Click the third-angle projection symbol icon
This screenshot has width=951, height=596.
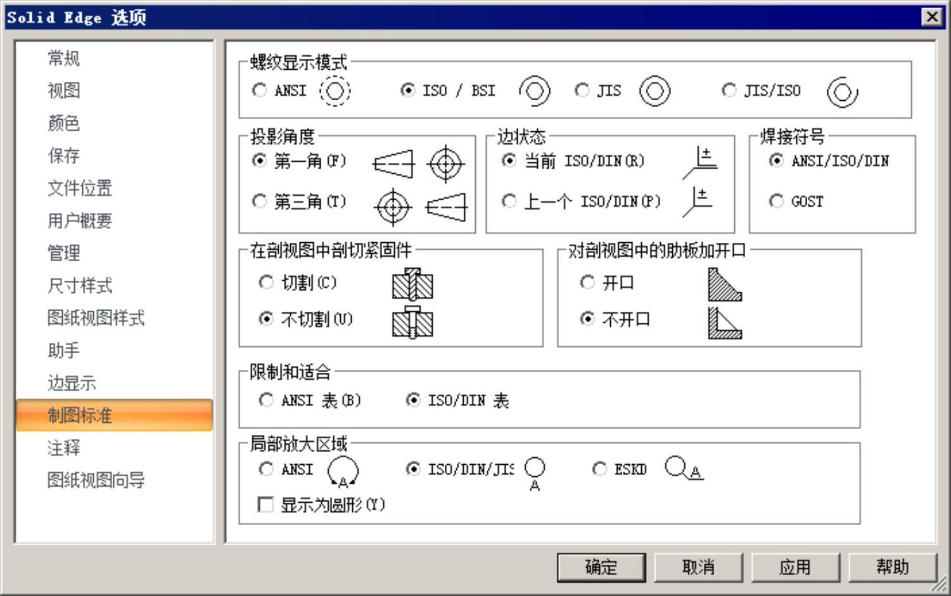click(421, 207)
